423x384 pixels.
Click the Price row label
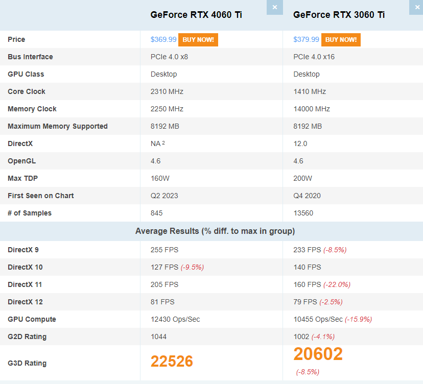point(16,39)
